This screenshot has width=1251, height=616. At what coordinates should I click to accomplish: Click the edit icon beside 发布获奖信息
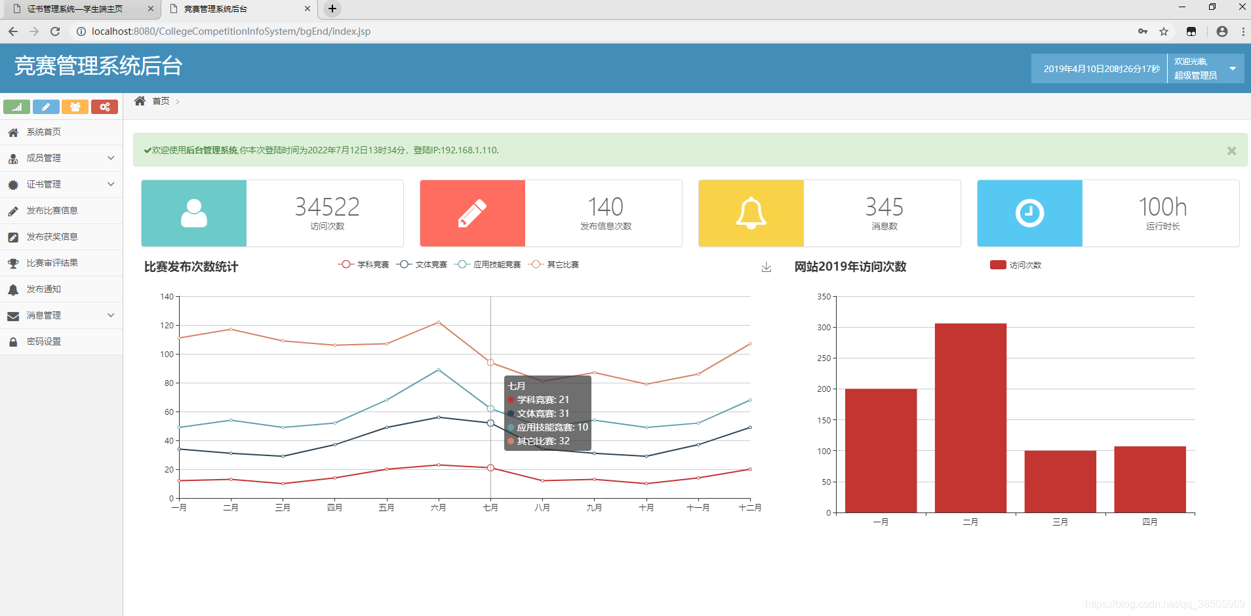(13, 237)
